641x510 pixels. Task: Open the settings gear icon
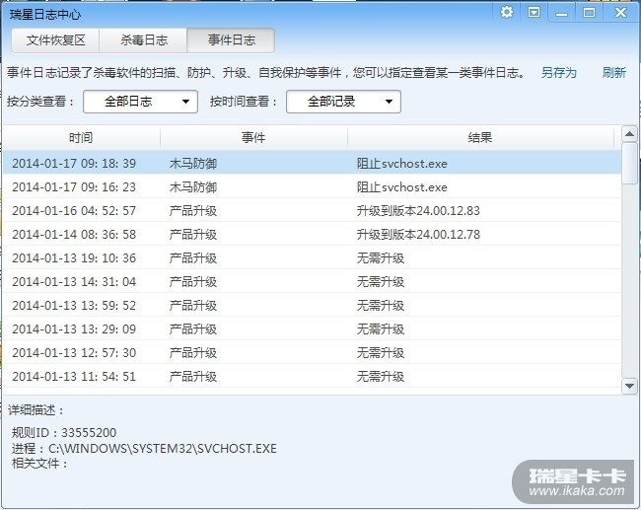pos(507,12)
